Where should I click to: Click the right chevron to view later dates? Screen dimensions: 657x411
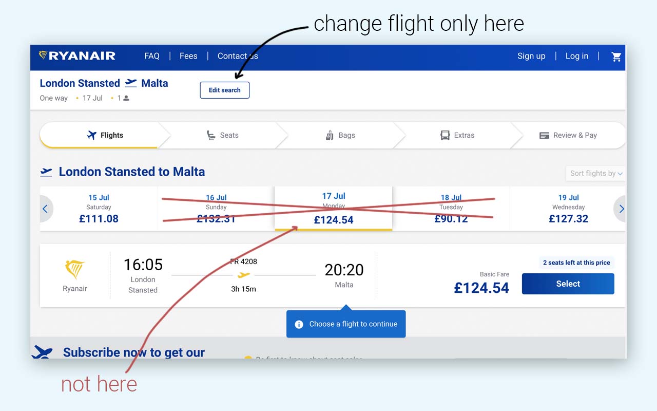(x=621, y=209)
